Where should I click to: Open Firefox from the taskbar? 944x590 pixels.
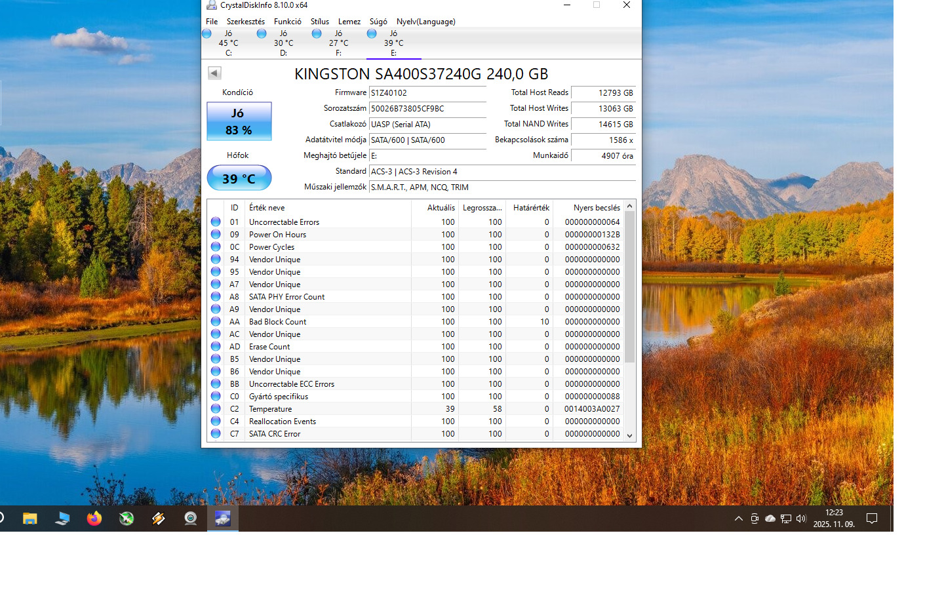coord(94,519)
